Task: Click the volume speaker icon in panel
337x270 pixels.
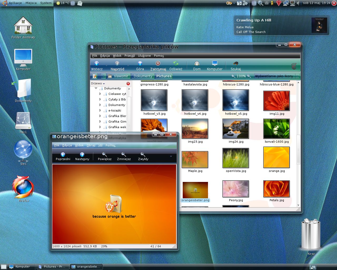Action: click(299, 3)
